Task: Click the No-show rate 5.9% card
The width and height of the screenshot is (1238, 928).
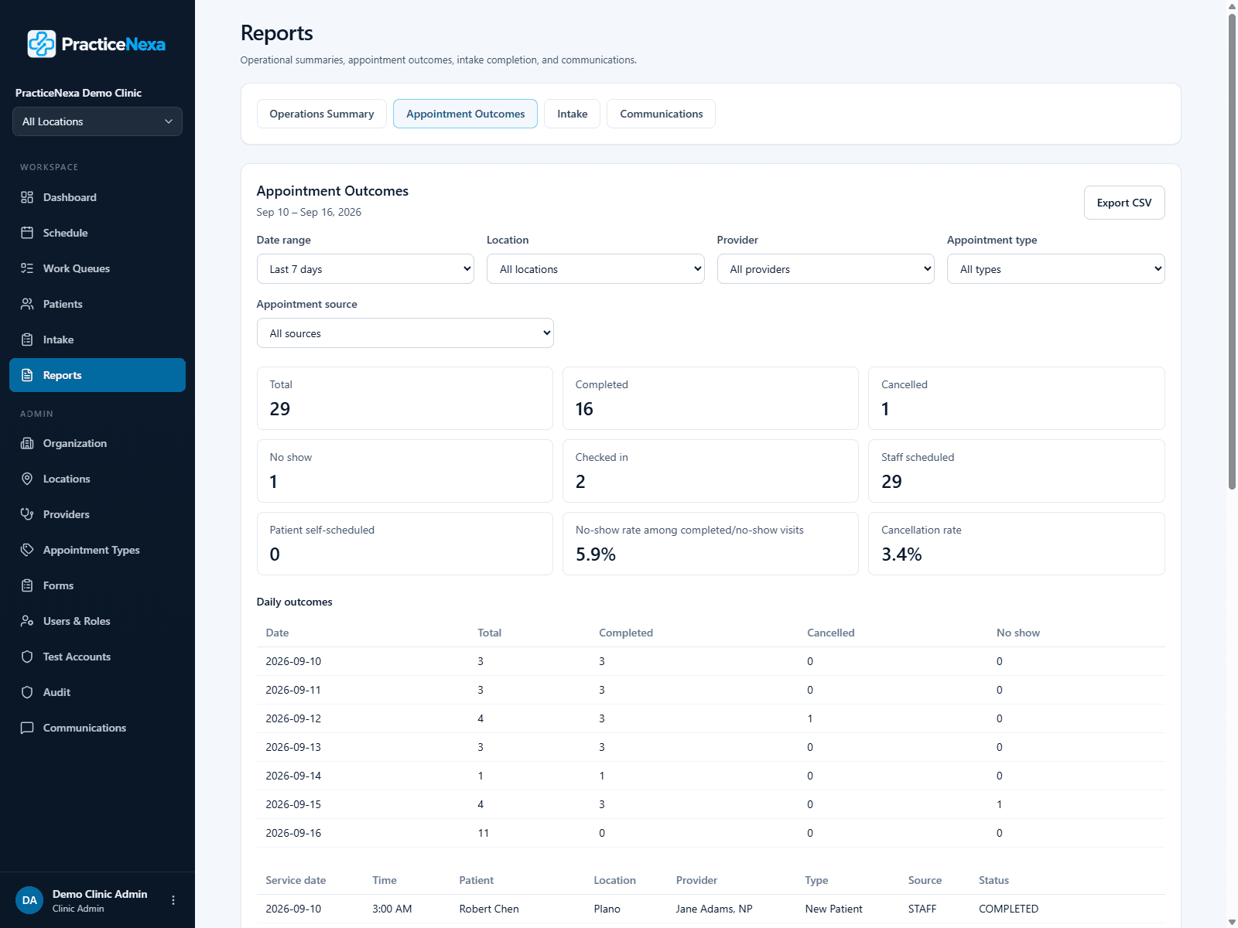Action: click(710, 544)
